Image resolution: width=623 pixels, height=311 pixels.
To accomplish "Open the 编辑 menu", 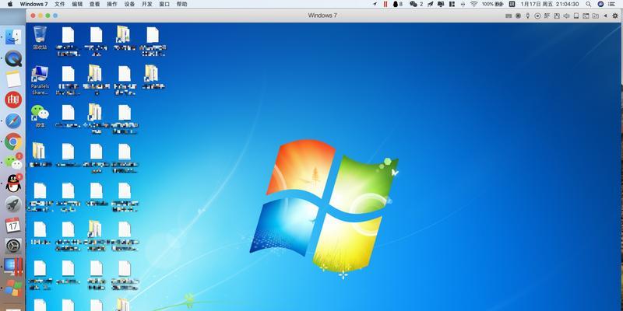I will 77,4.
